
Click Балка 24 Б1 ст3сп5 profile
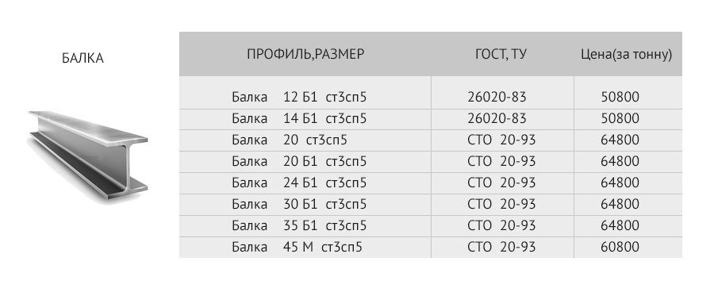coord(299,183)
